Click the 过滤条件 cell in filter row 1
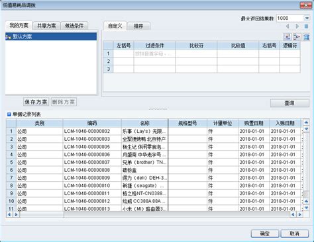Viewport: 314px width, 242px height. point(154,54)
